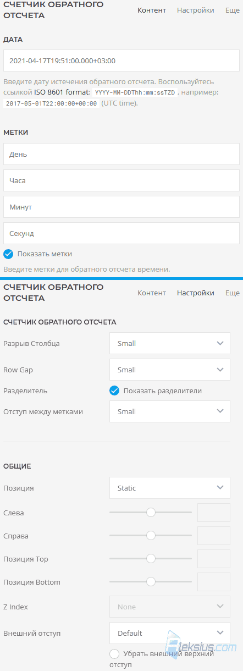Screen dimensions: 243x671
Task: Click the Слева numeric value box
Action: (x=214, y=513)
